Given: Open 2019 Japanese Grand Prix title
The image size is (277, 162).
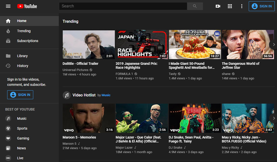Looking at the screenshot, I should pyautogui.click(x=137, y=66).
